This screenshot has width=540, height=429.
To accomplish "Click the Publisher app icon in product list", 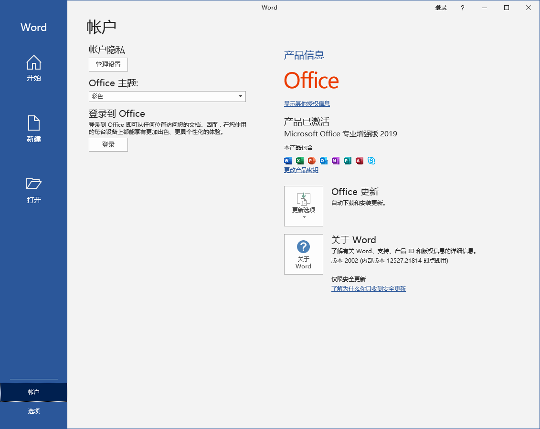I will tap(348, 161).
